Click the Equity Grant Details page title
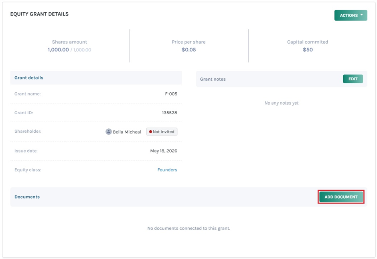This screenshot has height=259, width=377. point(39,14)
